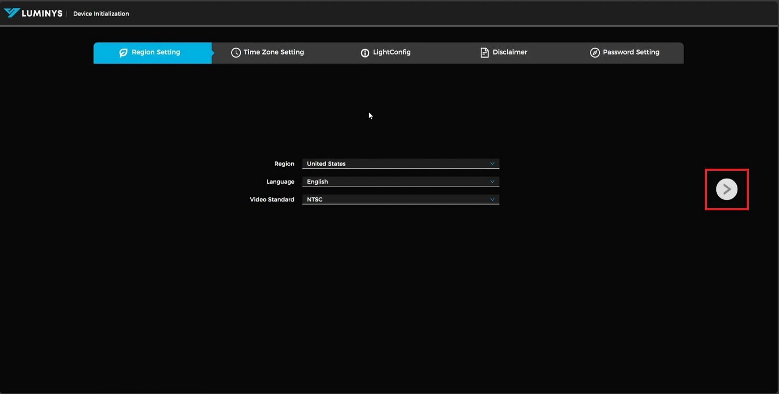Open the Region dropdown showing United States
Image resolution: width=779 pixels, height=394 pixels.
(400, 164)
